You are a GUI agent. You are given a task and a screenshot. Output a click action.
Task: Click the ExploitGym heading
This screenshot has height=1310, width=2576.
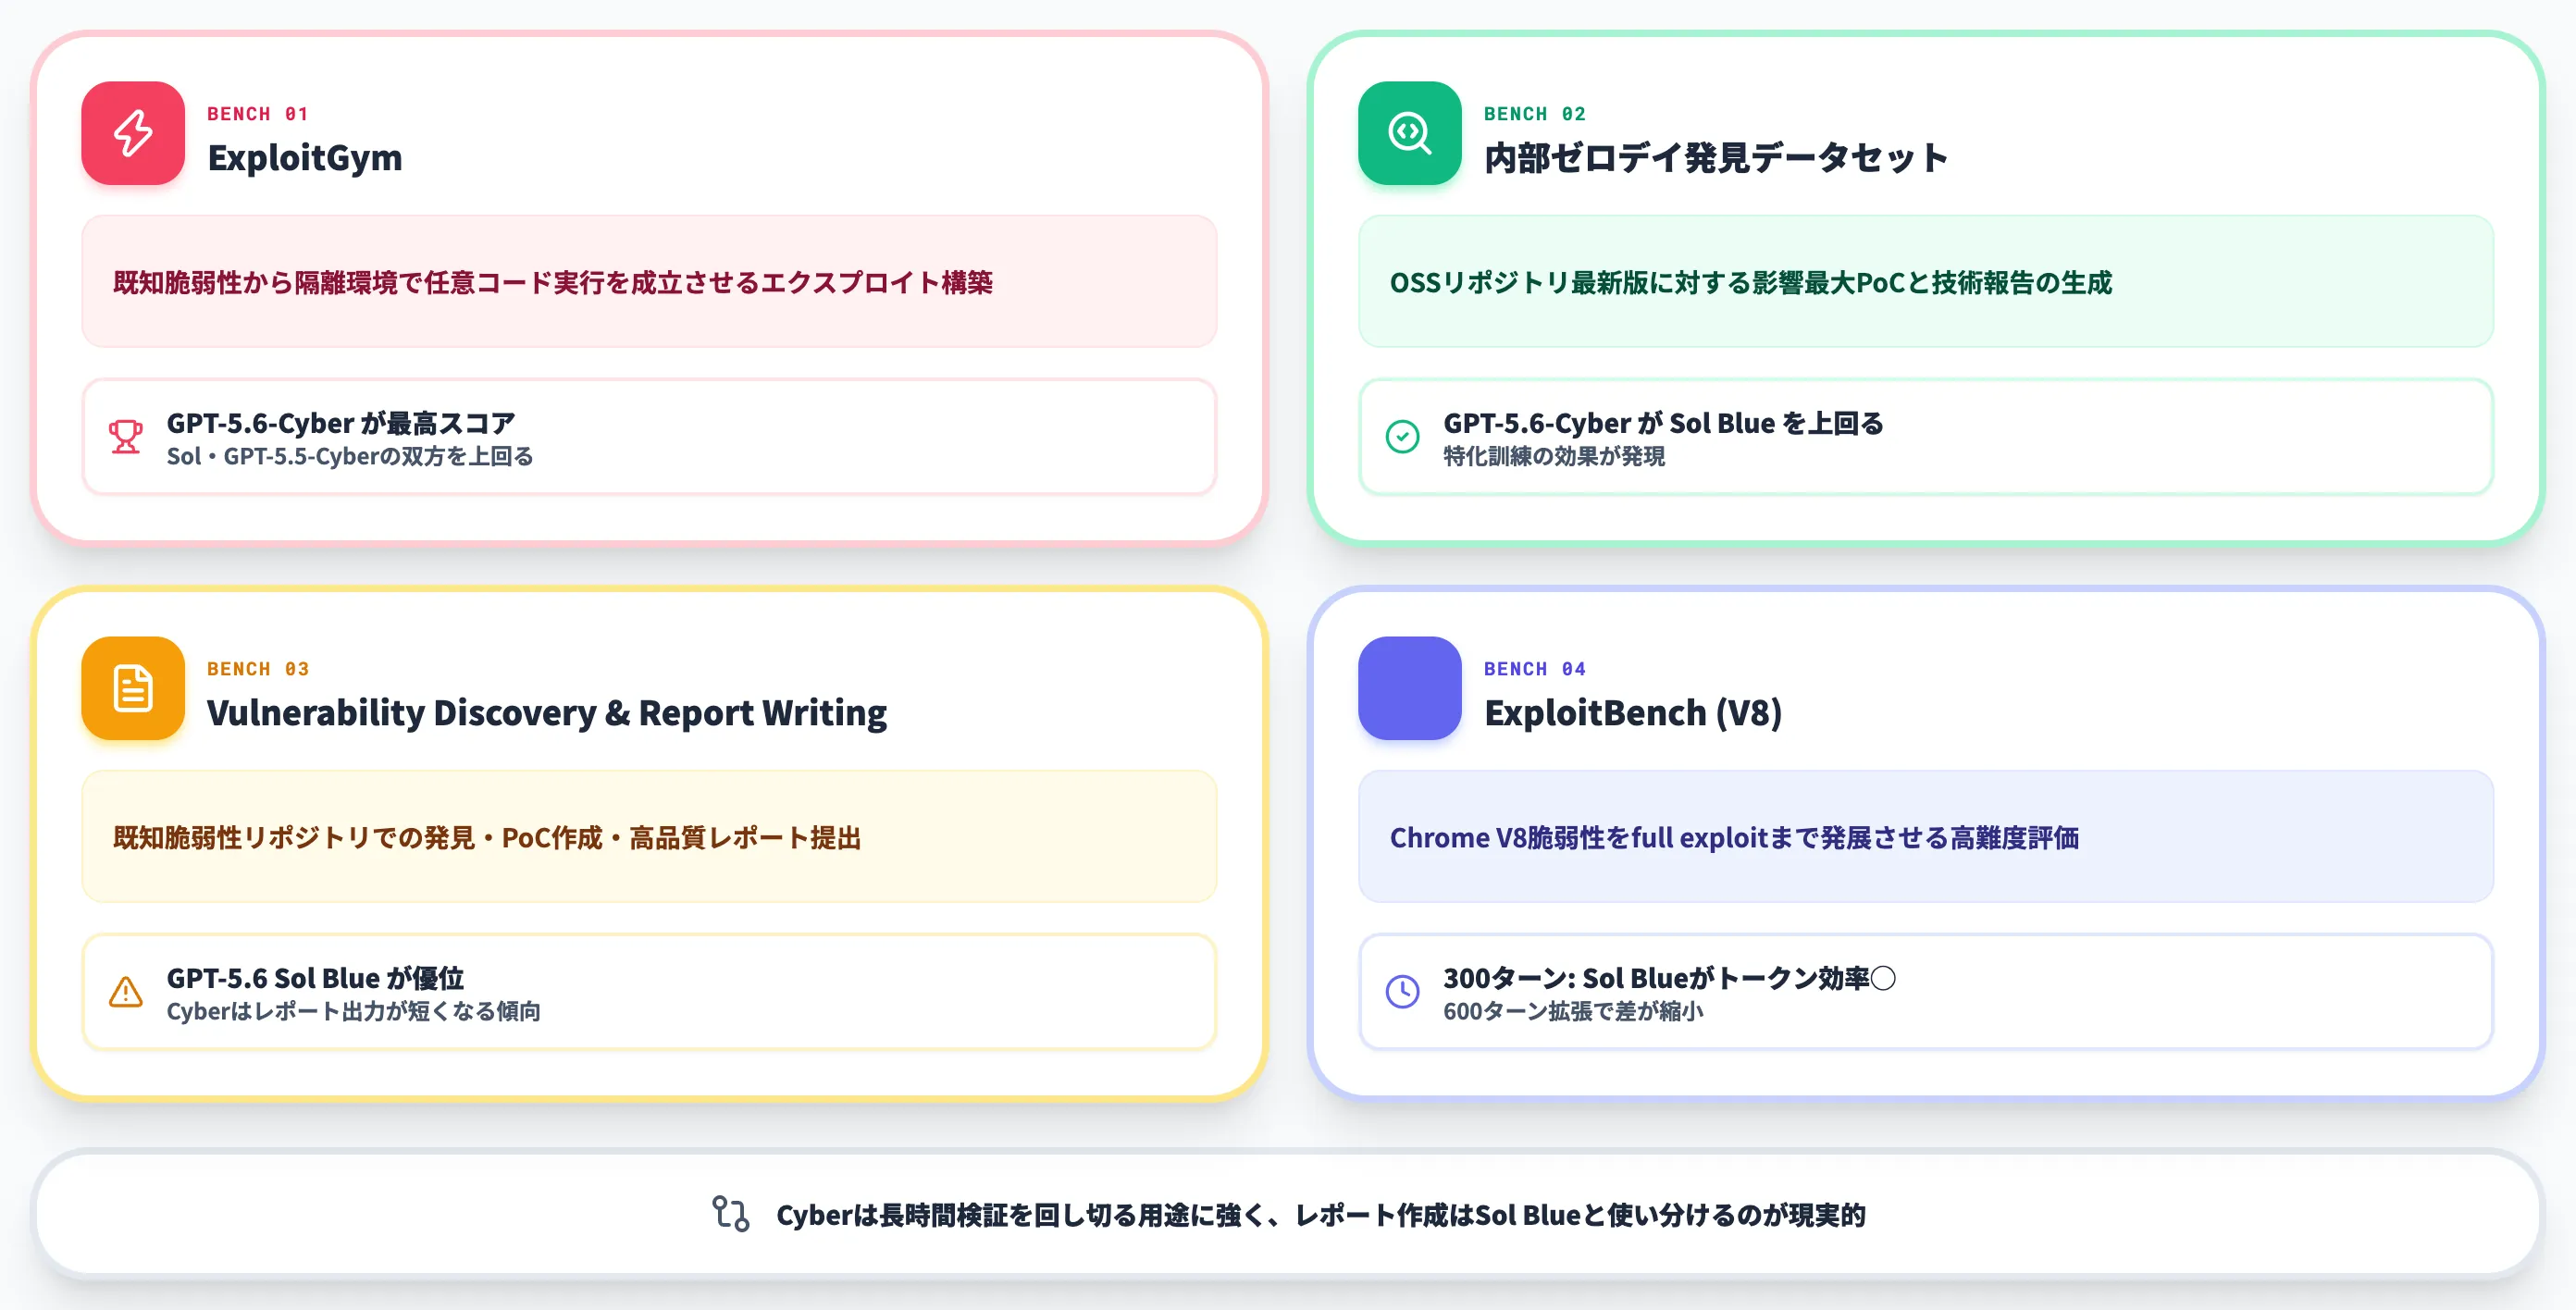click(305, 158)
